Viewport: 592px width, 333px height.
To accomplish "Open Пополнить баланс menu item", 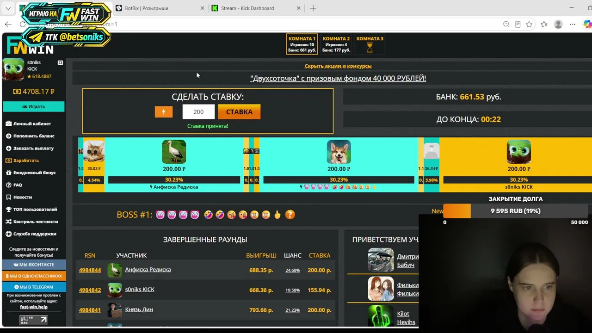I will [x=34, y=136].
